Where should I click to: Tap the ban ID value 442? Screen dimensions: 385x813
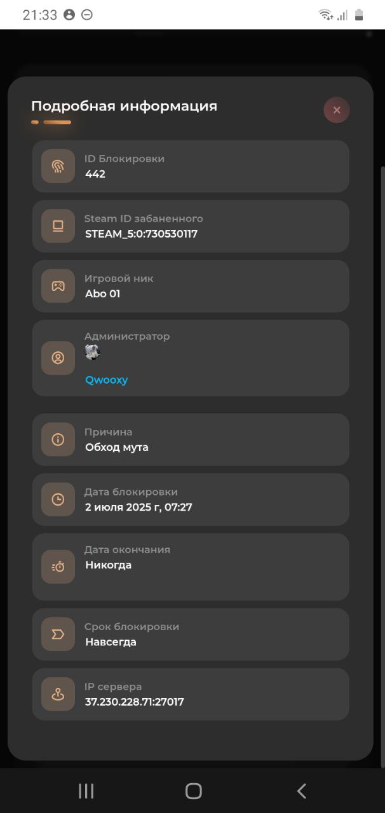(x=95, y=174)
